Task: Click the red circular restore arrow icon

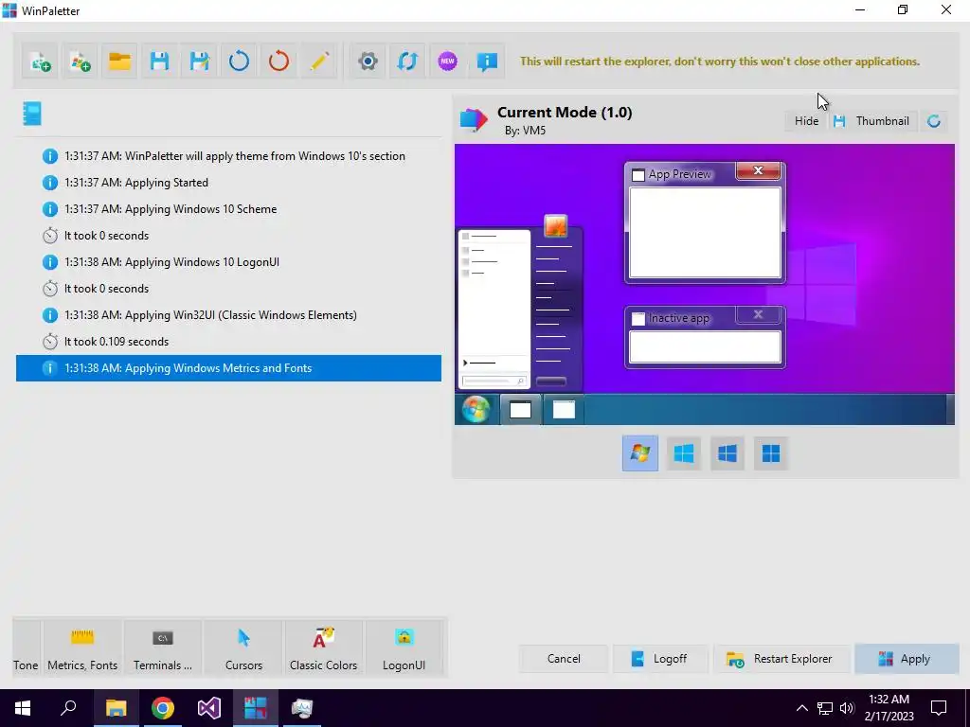Action: [278, 62]
